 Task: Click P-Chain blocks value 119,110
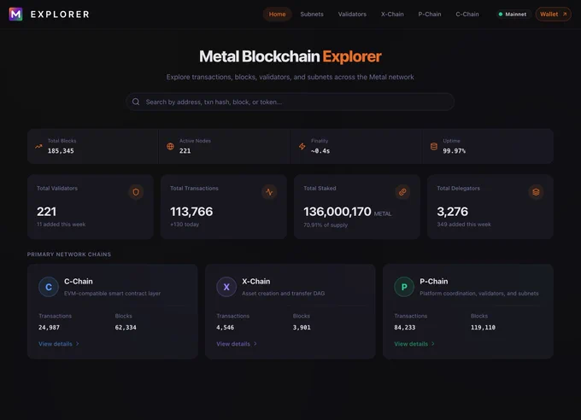(484, 328)
